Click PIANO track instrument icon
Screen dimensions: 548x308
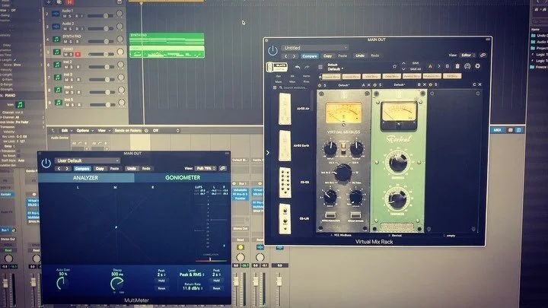coord(57,52)
